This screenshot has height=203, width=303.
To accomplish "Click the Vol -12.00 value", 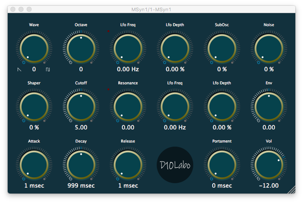I will point(269,186).
